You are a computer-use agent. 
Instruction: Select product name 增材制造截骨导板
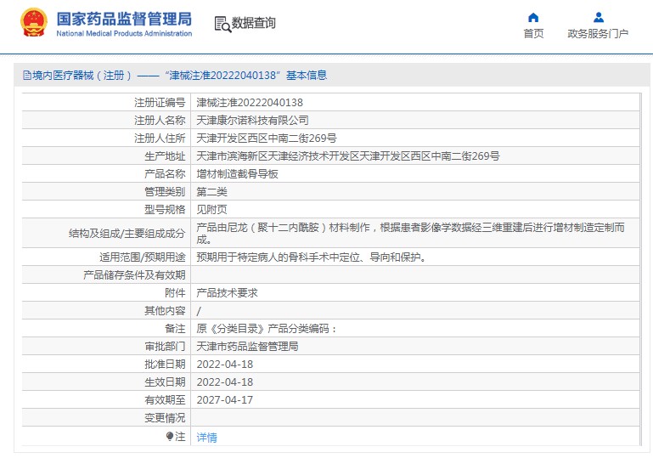237,174
